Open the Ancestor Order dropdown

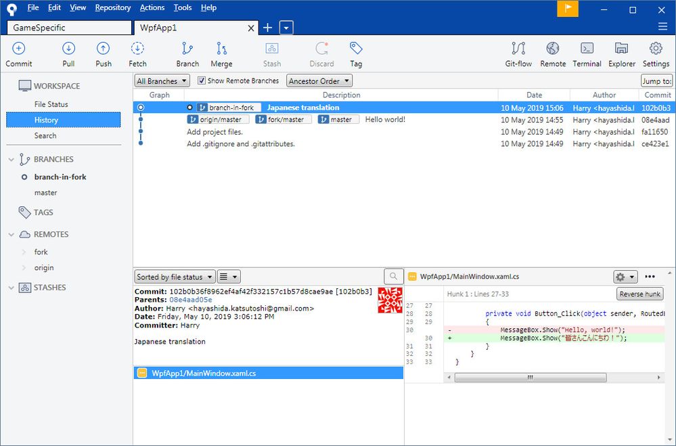tap(319, 81)
